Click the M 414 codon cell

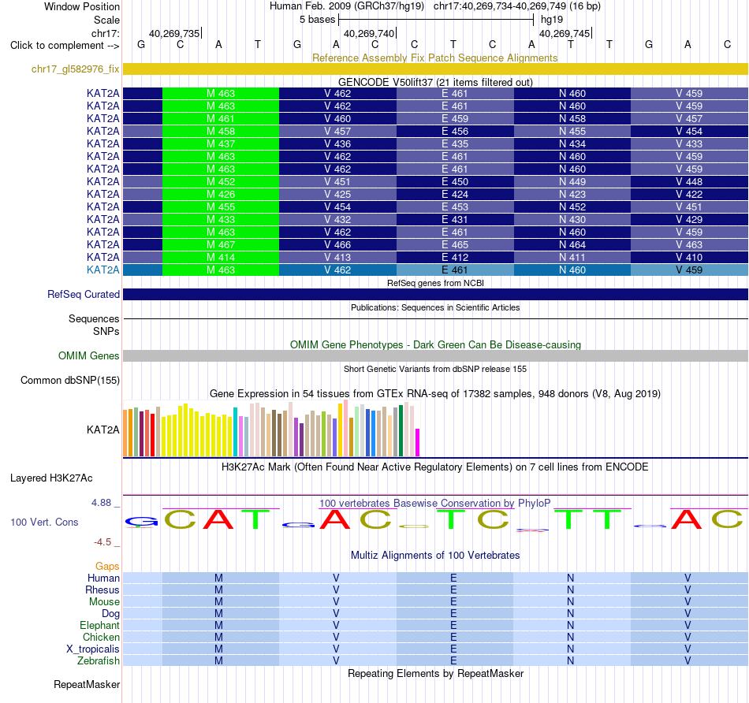pos(221,257)
